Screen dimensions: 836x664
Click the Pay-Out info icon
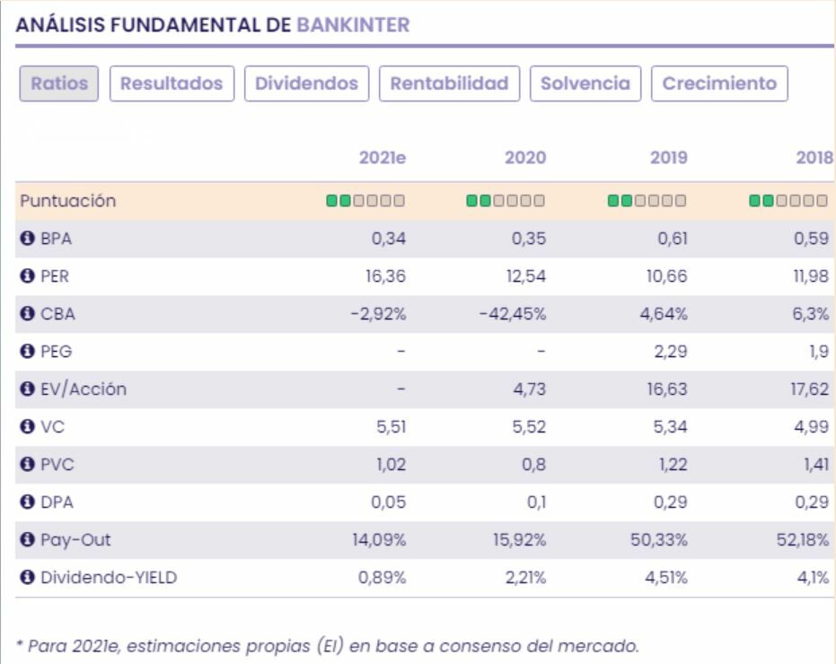pyautogui.click(x=27, y=540)
